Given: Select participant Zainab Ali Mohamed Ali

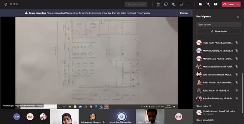Looking at the screenshot, I should point(217,98).
